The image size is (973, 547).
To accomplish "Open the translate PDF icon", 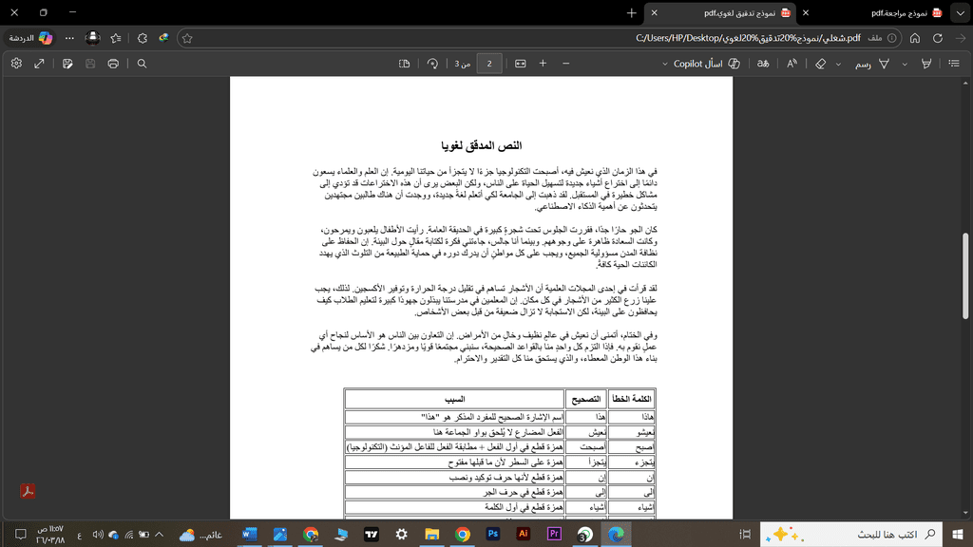I will pyautogui.click(x=763, y=64).
